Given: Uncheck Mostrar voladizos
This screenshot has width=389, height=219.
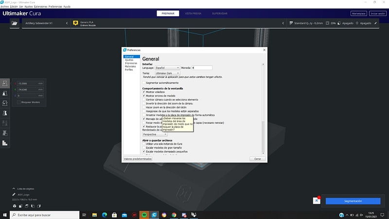Looking at the screenshot, I should (x=144, y=92).
